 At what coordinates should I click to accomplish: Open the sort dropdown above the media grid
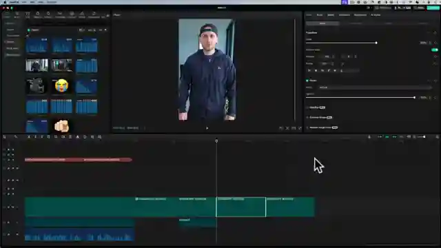pyautogui.click(x=92, y=30)
